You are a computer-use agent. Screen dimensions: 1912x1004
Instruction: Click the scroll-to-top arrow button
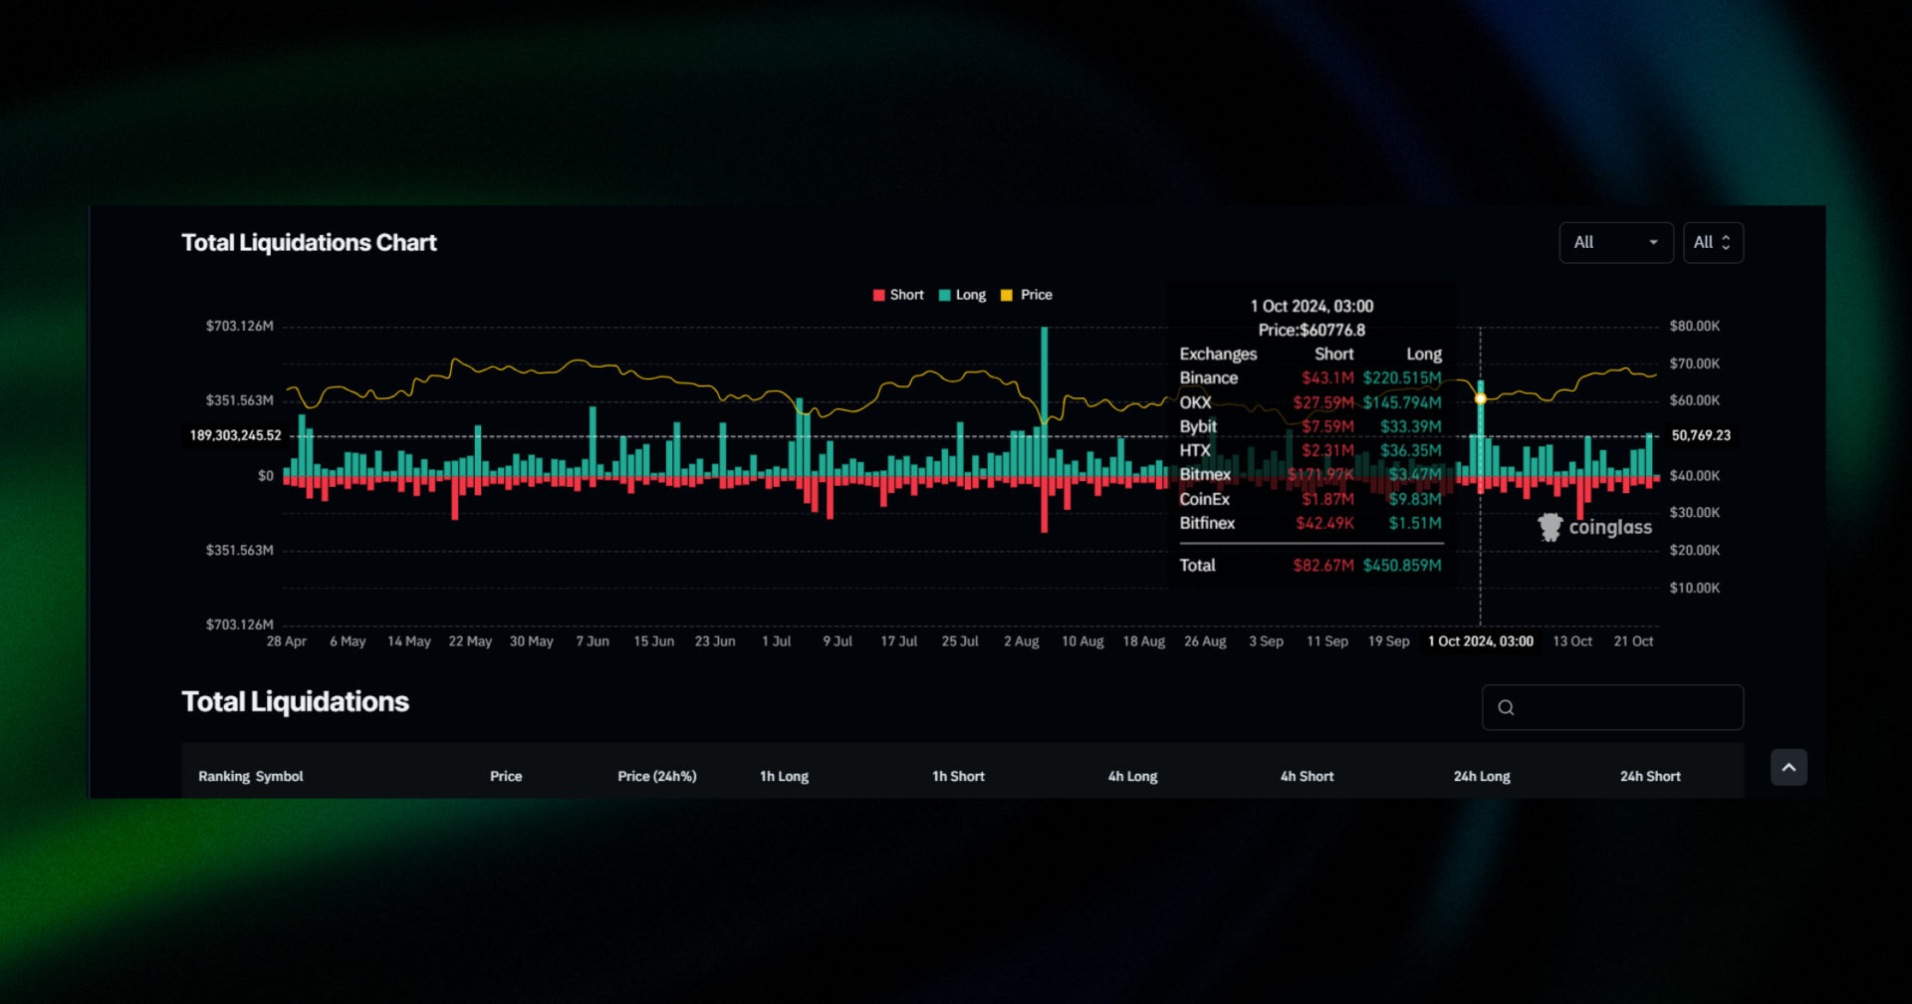click(1789, 767)
